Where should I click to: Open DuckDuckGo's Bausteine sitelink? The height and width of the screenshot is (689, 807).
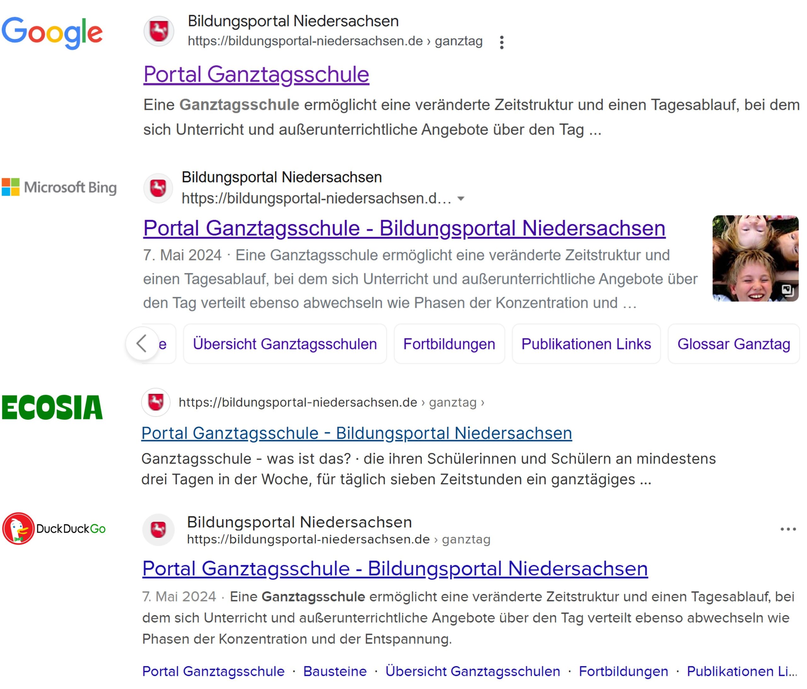click(335, 671)
